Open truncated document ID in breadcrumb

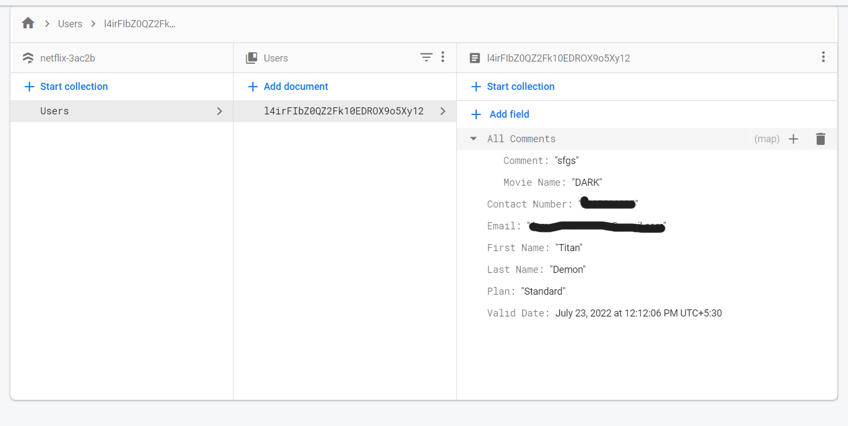(x=140, y=24)
